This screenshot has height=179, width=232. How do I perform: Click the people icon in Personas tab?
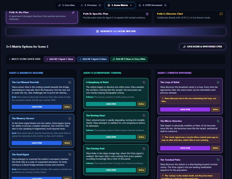(x=82, y=5)
